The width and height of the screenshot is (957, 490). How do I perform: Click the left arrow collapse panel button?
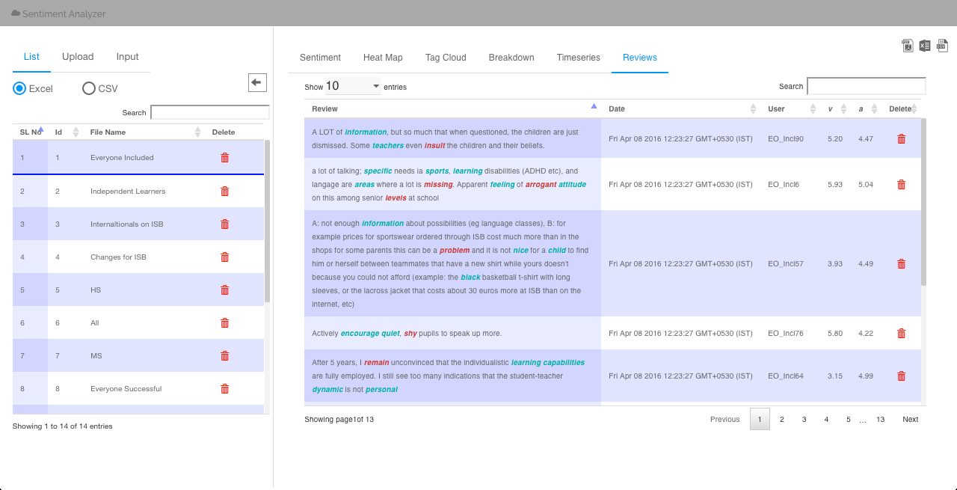[x=257, y=82]
